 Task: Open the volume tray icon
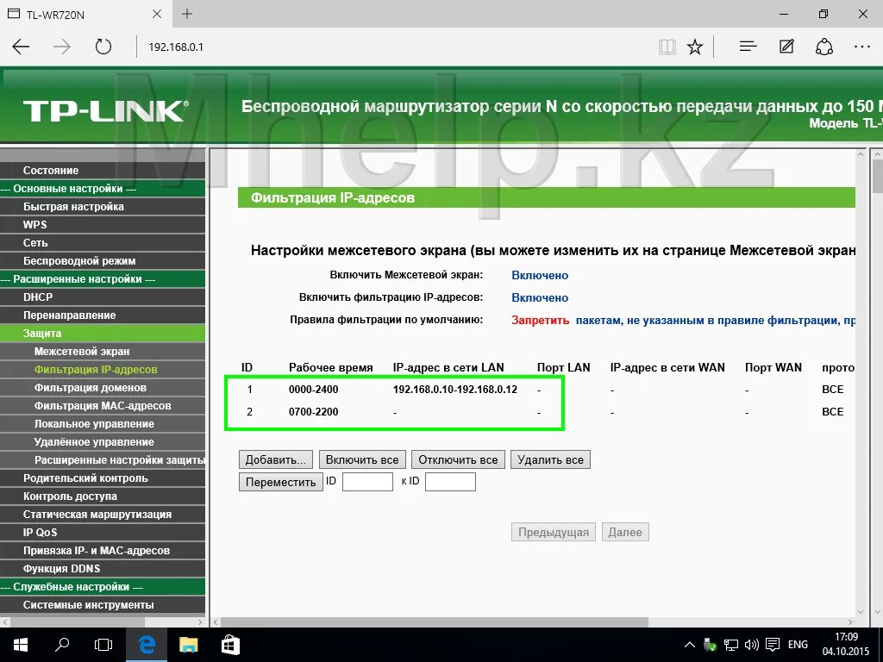751,645
